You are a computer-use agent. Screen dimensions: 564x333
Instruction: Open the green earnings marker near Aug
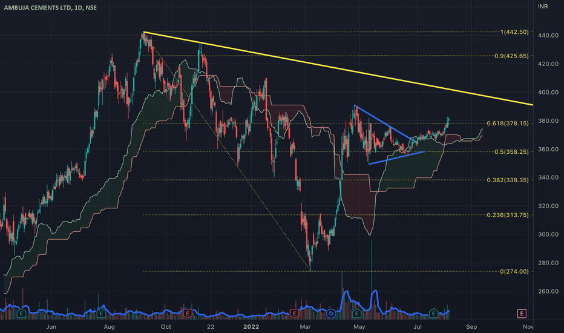(x=101, y=314)
